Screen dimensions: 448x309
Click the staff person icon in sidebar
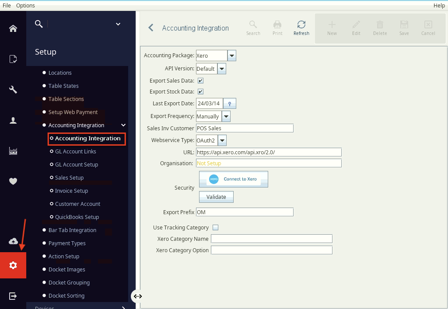(13, 121)
